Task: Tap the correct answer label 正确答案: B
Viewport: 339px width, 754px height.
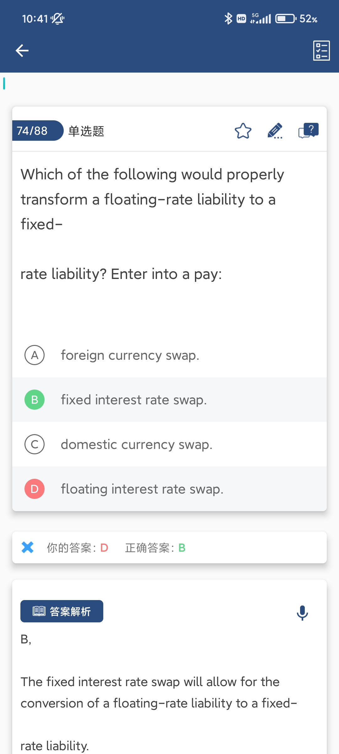Action: (155, 548)
